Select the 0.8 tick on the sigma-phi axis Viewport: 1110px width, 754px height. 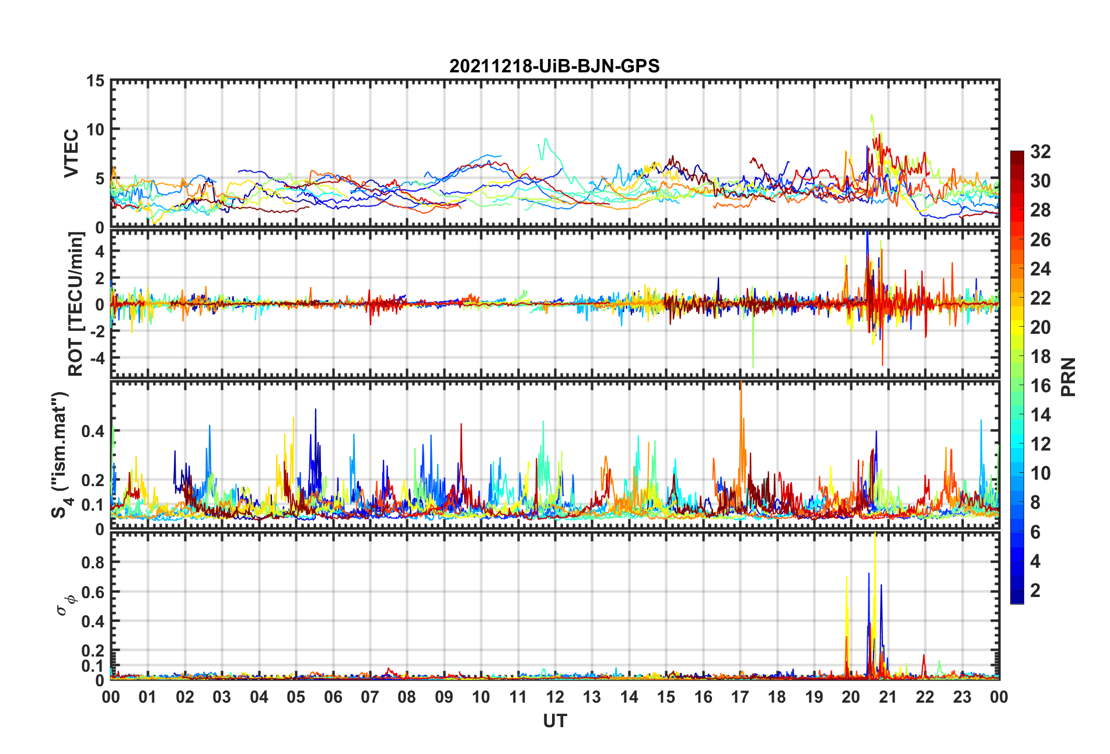[x=93, y=563]
